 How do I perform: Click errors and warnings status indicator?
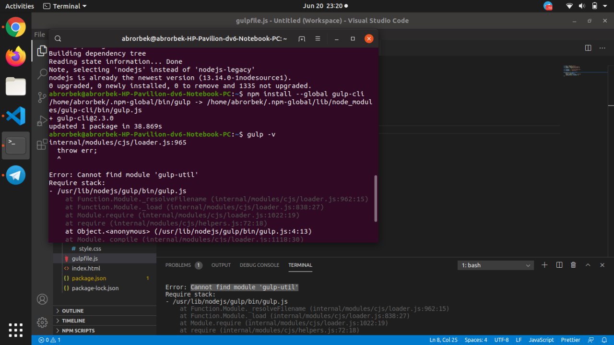pos(49,340)
